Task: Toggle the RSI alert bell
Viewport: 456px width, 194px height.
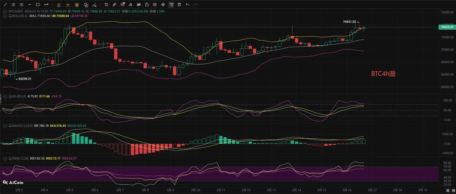Action: 10,158
